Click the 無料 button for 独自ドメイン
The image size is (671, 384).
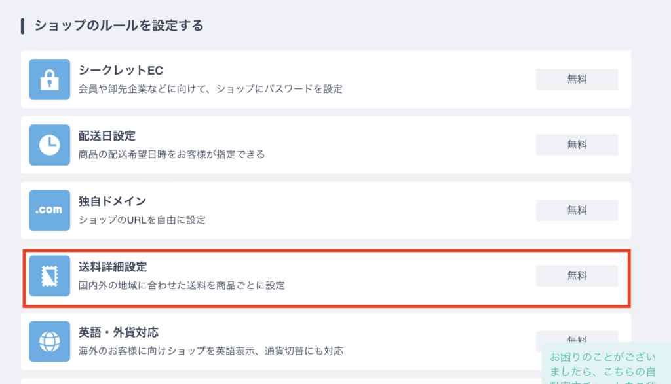[x=577, y=210]
